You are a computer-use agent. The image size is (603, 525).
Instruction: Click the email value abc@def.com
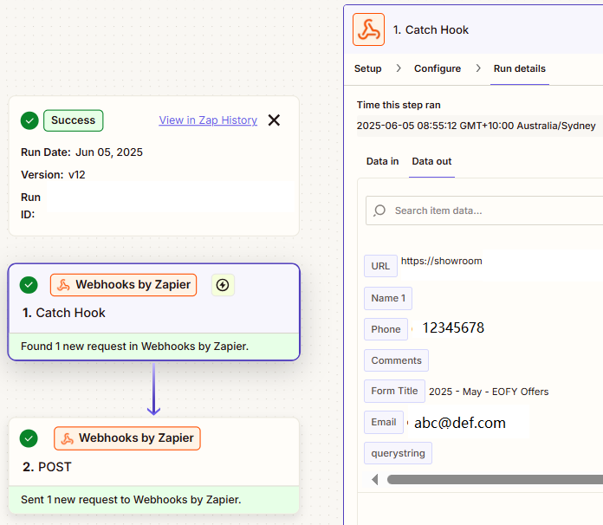pyautogui.click(x=459, y=423)
